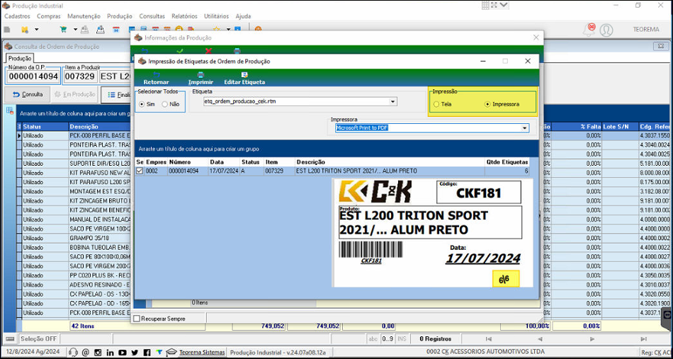Switch to the Produção tab
The height and width of the screenshot is (359, 673).
pyautogui.click(x=19, y=58)
